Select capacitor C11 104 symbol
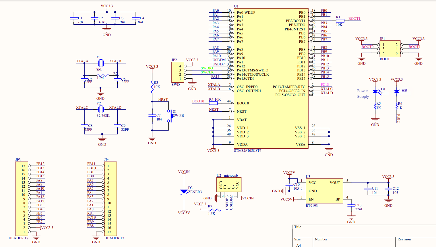 coord(368,189)
